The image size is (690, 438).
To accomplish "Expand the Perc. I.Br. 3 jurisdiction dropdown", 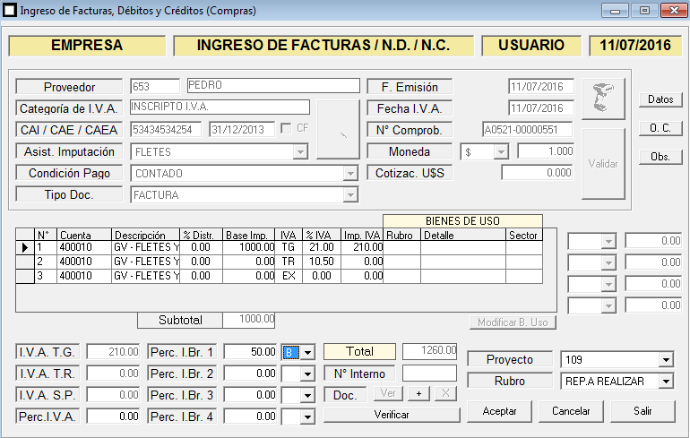I will point(307,395).
